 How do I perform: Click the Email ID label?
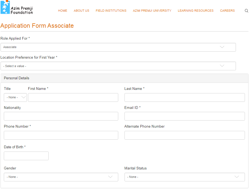point(132,108)
